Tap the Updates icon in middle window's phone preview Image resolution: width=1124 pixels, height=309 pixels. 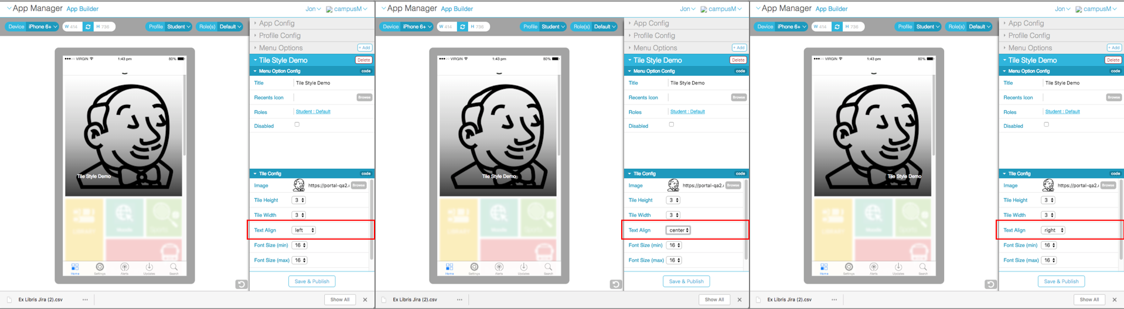click(x=523, y=269)
